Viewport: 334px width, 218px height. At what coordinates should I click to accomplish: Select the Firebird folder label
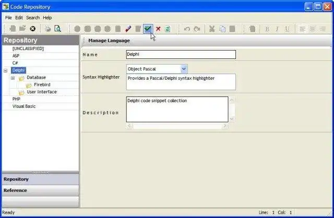[42, 84]
